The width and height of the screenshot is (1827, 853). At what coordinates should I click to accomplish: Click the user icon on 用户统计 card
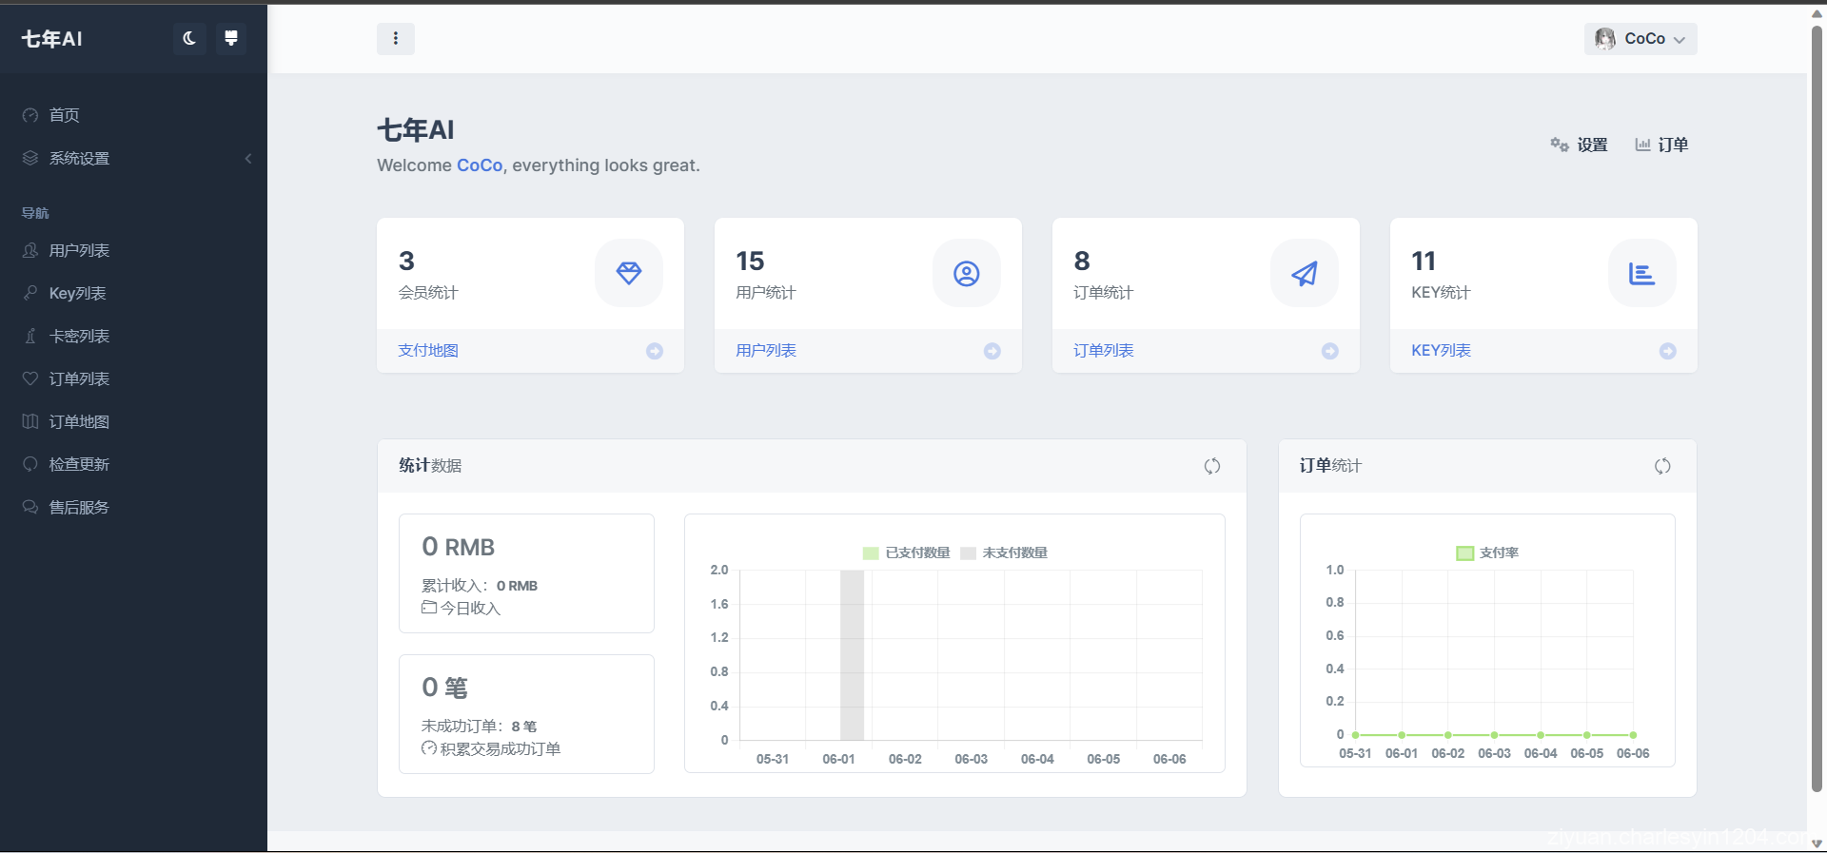pyautogui.click(x=967, y=274)
